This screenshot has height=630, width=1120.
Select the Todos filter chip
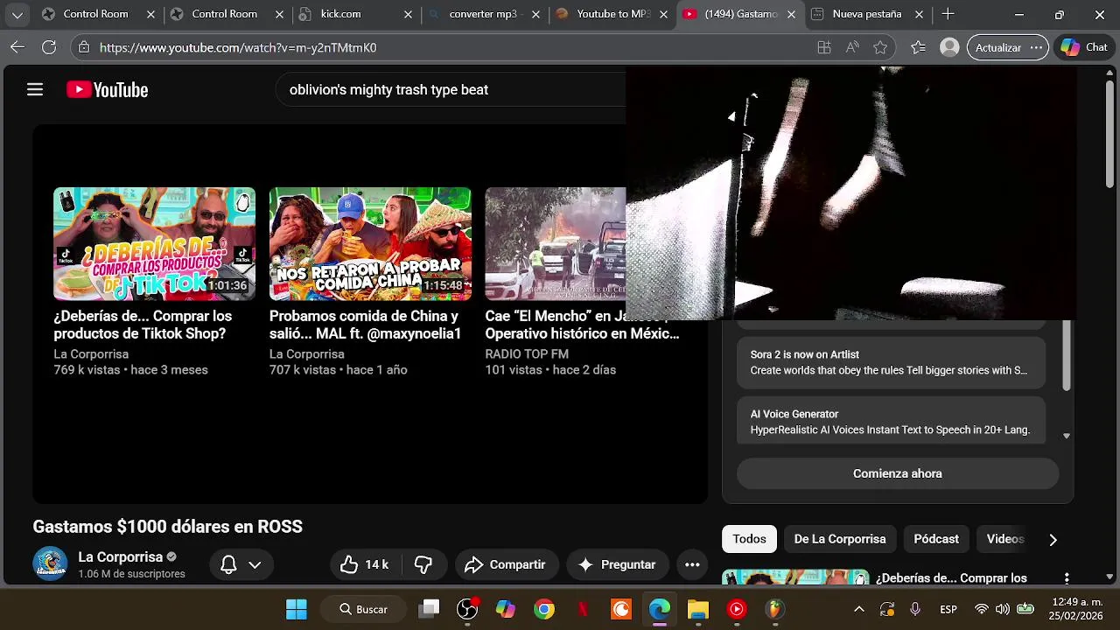[x=749, y=539]
